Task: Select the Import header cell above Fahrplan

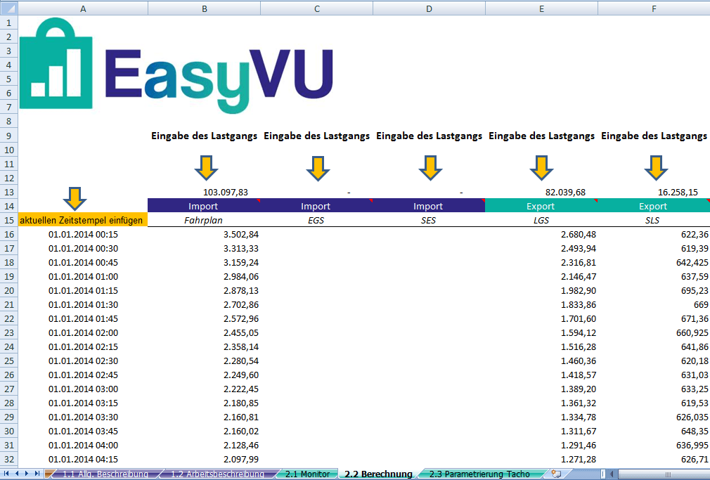Action: point(203,206)
